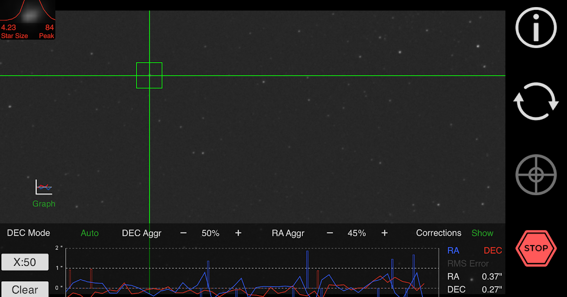Open the session info panel
Screen dimensions: 567x297
click(x=535, y=28)
